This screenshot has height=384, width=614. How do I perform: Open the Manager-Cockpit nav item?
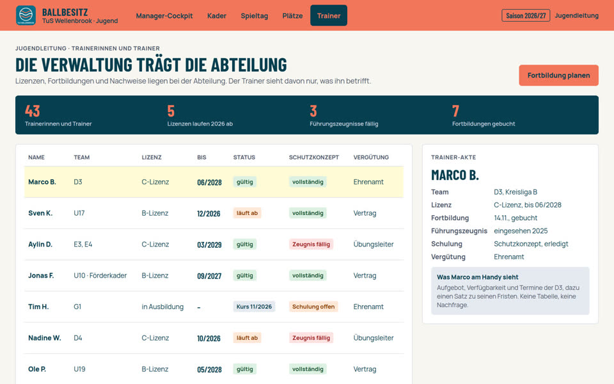tap(164, 15)
